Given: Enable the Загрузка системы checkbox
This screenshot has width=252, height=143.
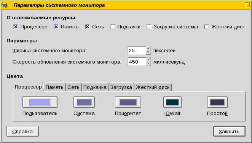Looking at the screenshot, I should tap(149, 27).
